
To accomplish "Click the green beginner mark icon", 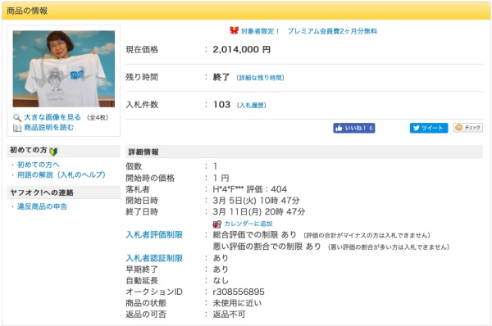I will pos(53,152).
